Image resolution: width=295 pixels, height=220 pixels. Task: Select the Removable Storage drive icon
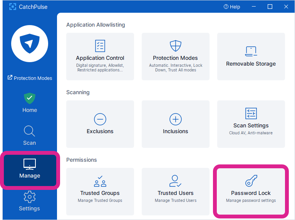251,51
